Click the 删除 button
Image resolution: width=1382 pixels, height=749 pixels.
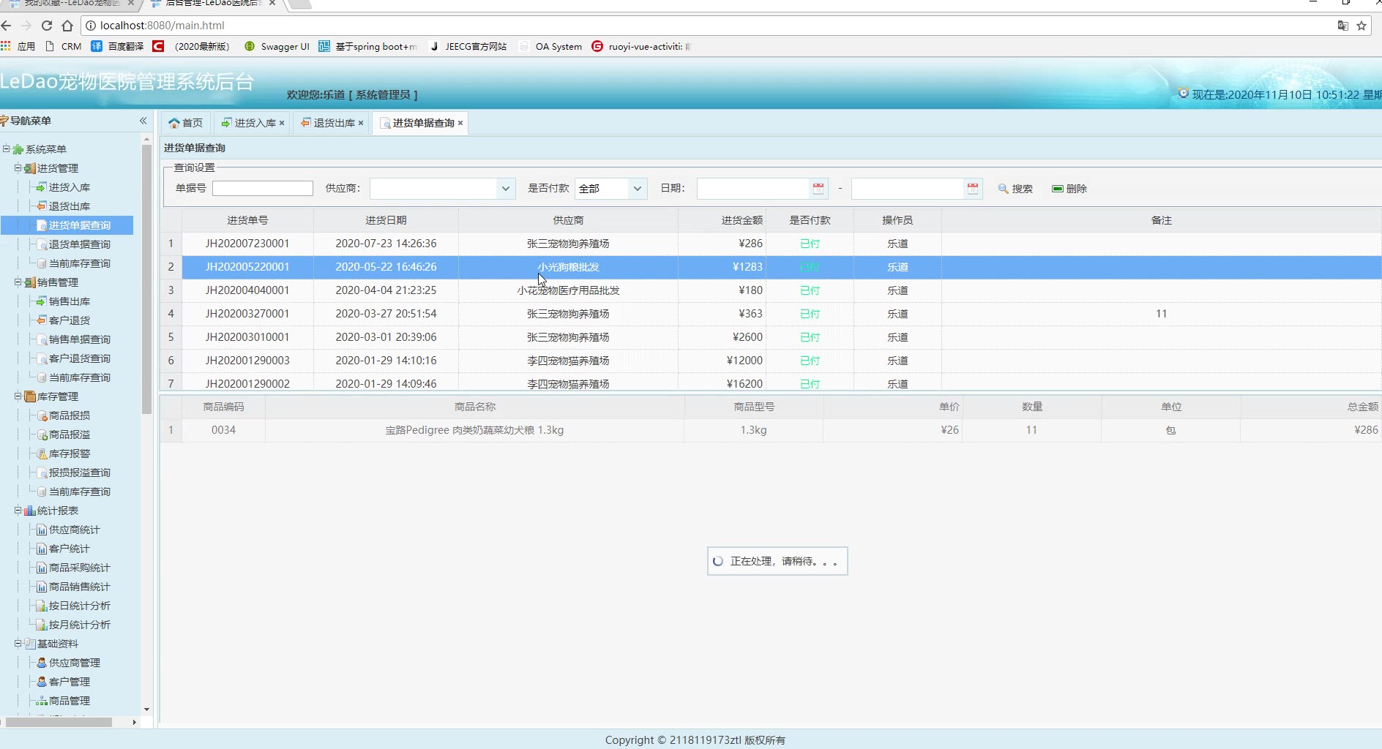coord(1069,189)
